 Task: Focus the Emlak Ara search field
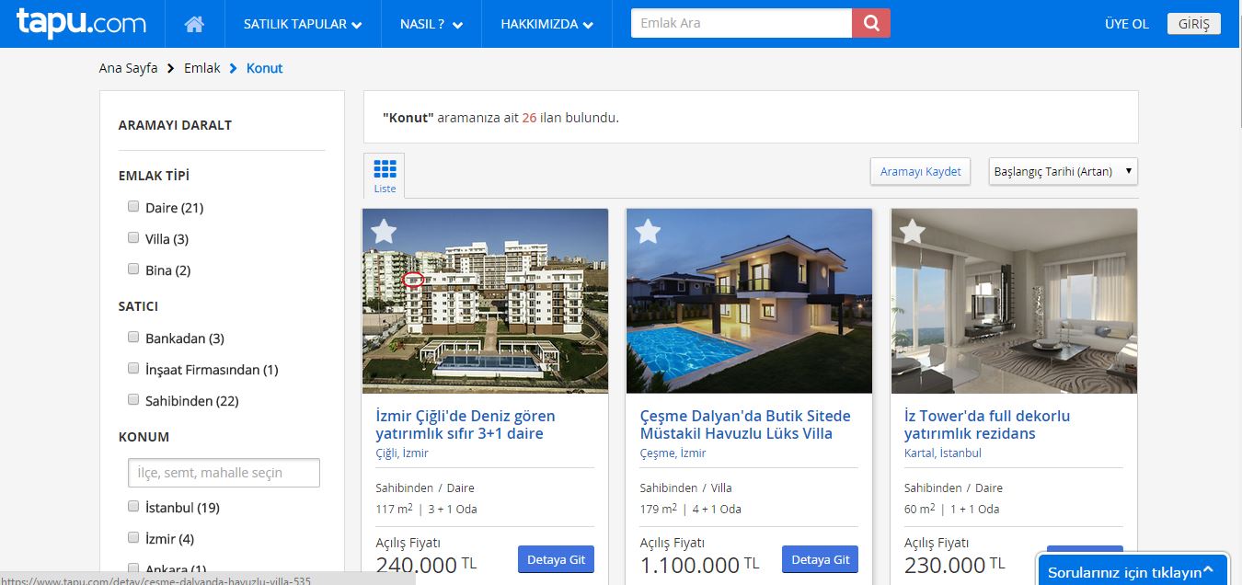tap(742, 23)
